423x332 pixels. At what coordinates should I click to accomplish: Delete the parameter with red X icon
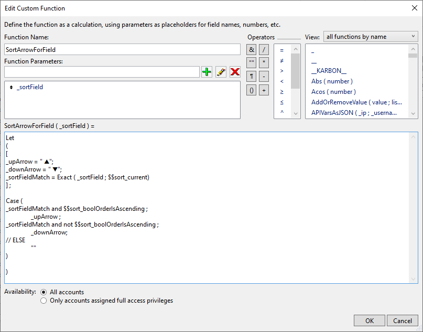point(235,72)
